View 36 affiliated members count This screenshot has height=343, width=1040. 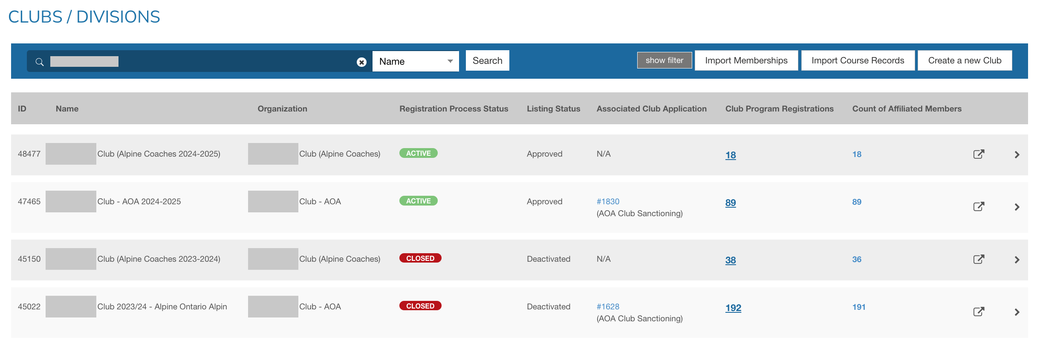(857, 259)
